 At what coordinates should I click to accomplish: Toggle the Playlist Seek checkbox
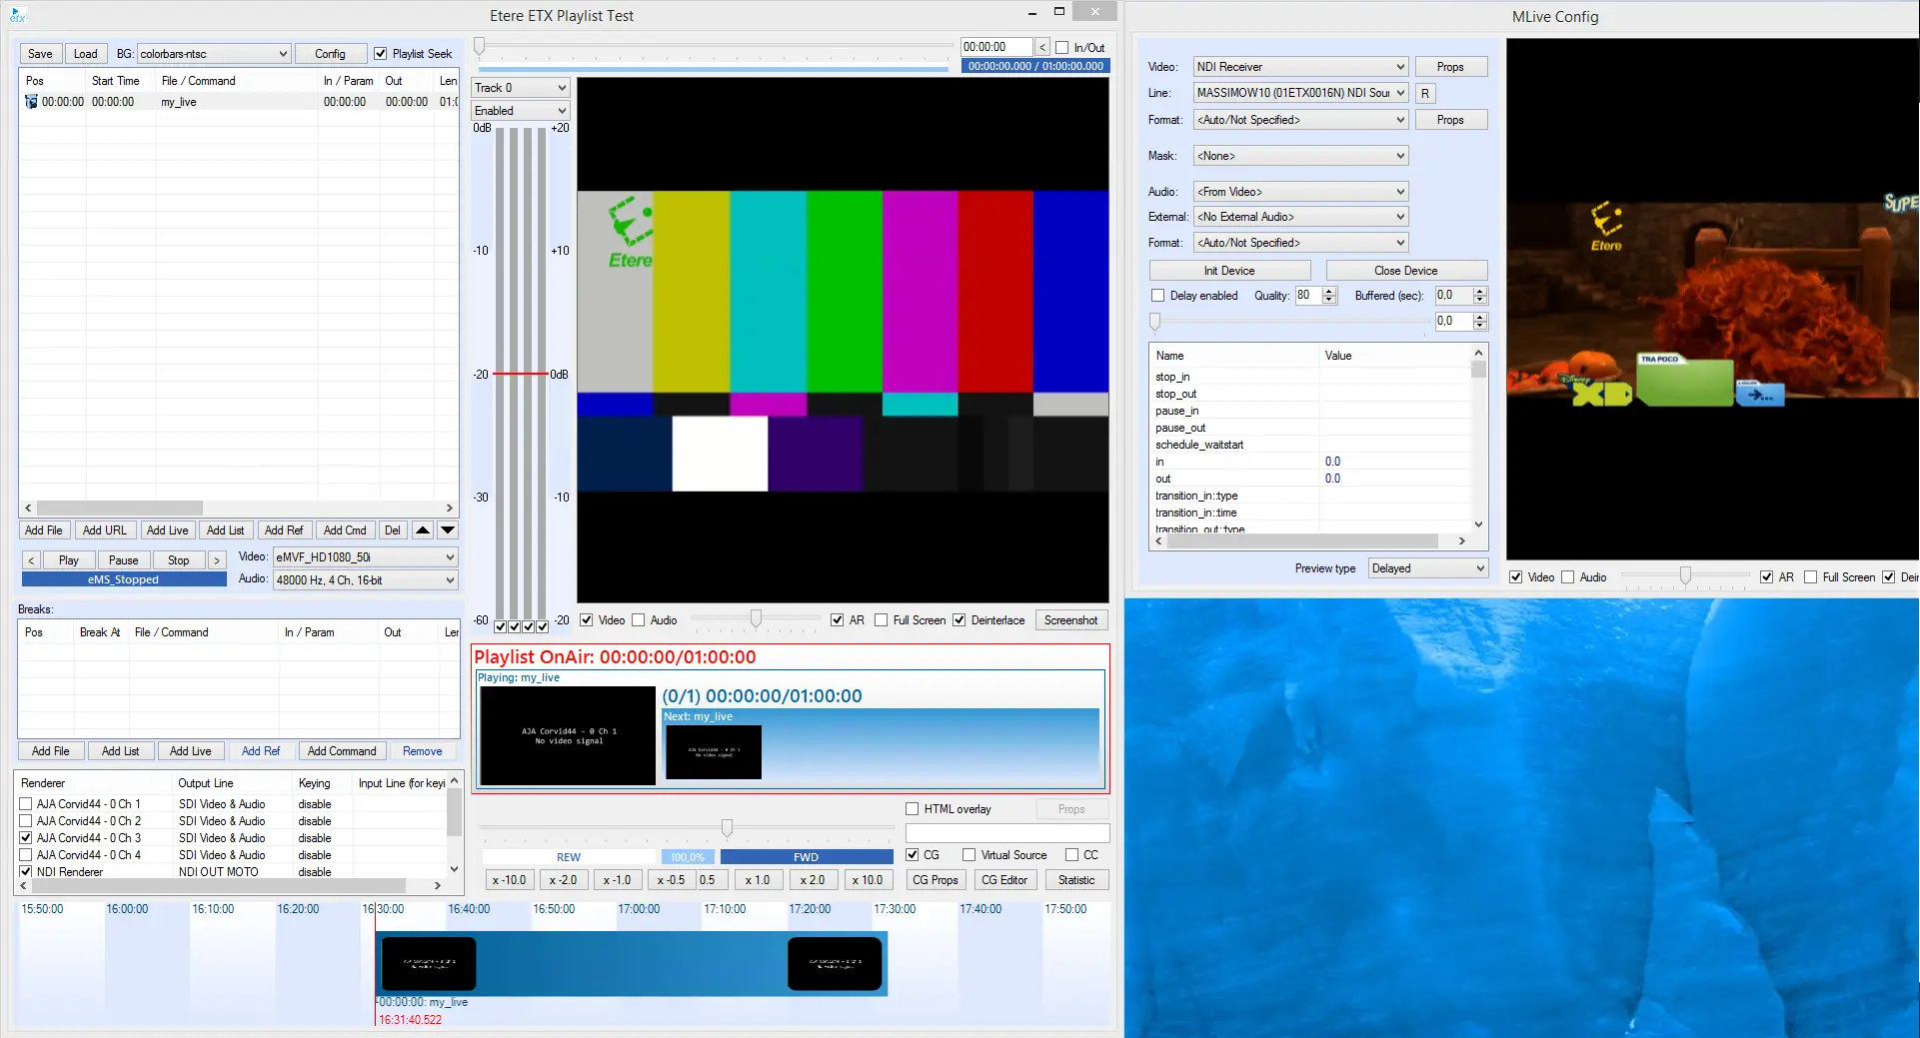(x=380, y=54)
